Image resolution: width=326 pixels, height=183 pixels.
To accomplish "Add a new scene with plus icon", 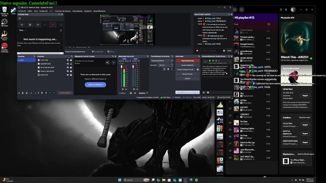I will [x=19, y=93].
